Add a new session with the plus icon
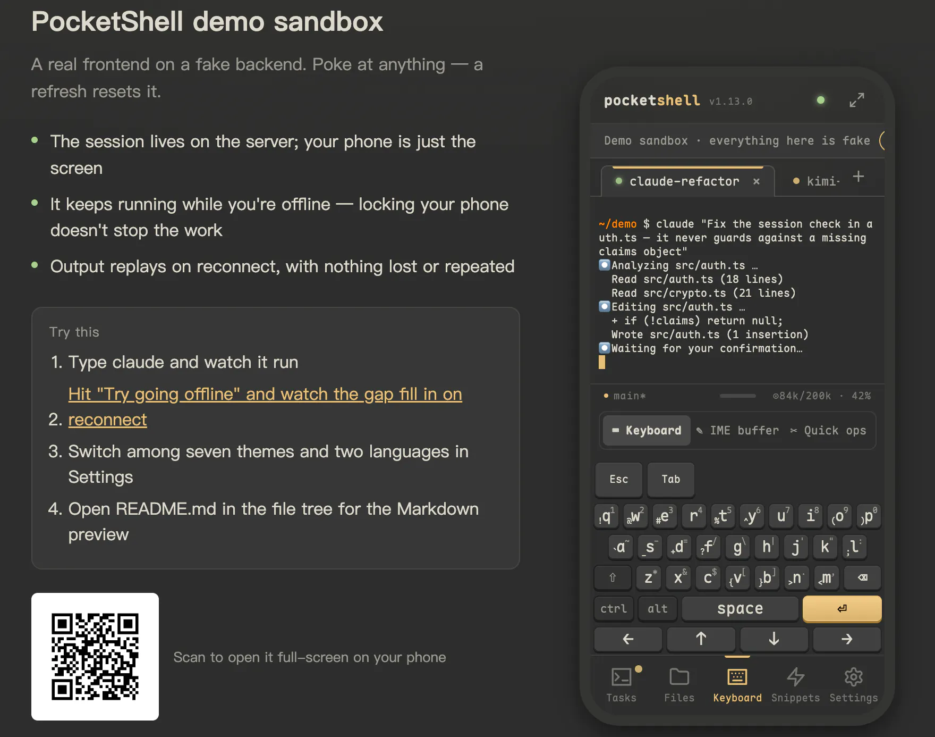The height and width of the screenshot is (737, 935). point(858,177)
